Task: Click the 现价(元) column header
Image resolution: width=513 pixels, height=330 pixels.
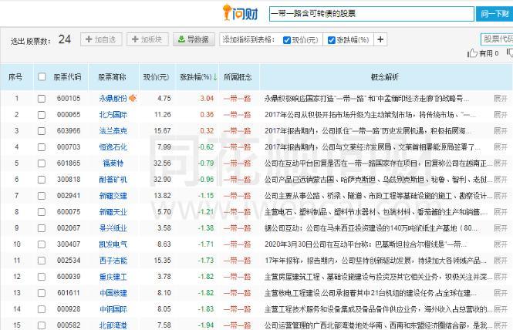Action: 155,77
